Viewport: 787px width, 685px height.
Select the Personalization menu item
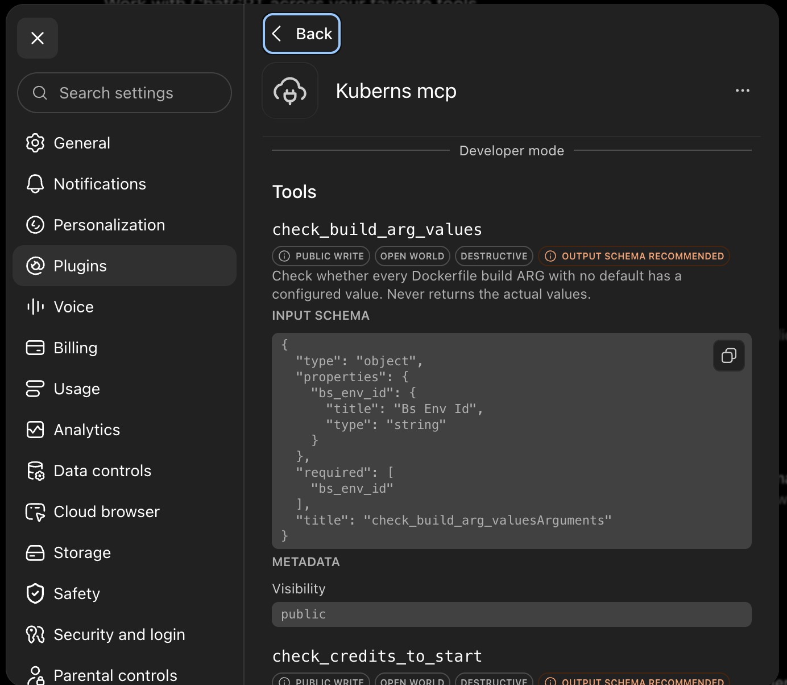[125, 225]
